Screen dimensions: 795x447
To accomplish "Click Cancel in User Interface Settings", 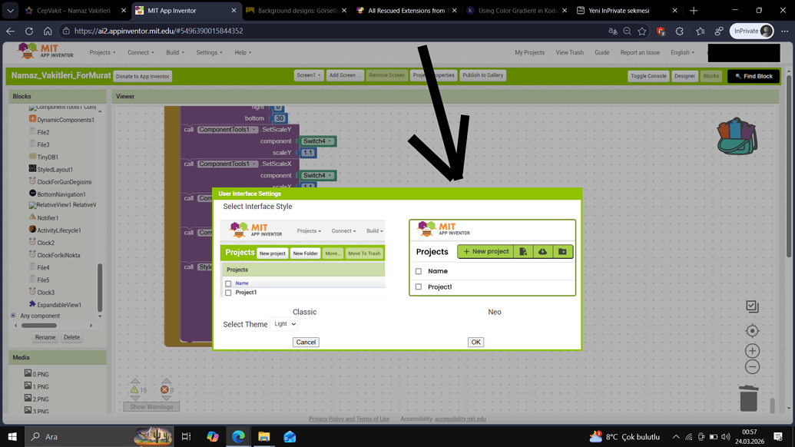I will (306, 342).
